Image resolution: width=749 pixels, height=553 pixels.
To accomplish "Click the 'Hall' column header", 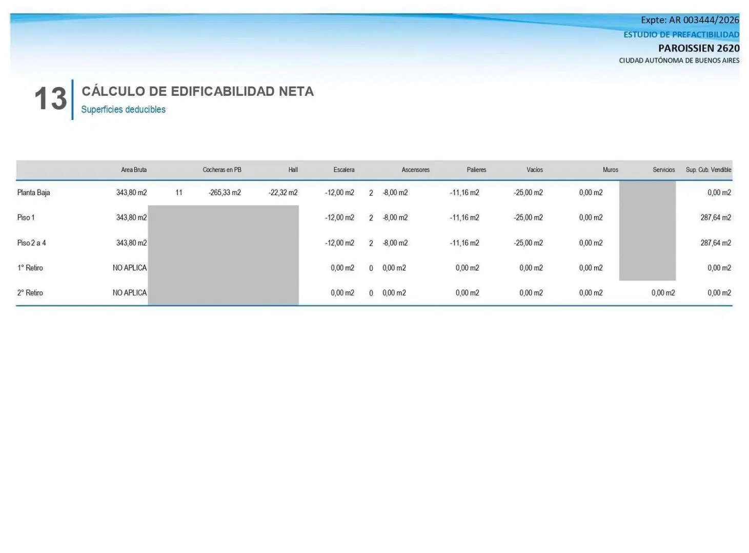I will [293, 170].
